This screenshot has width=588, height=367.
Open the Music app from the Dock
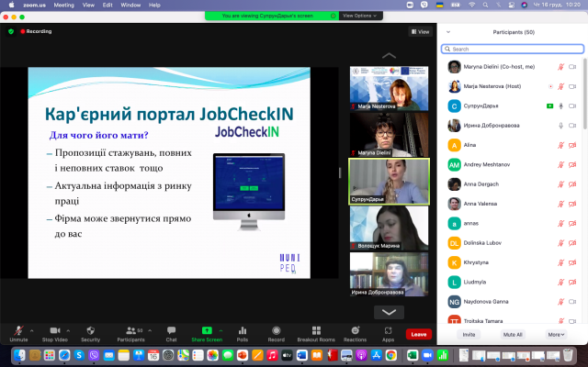click(272, 355)
